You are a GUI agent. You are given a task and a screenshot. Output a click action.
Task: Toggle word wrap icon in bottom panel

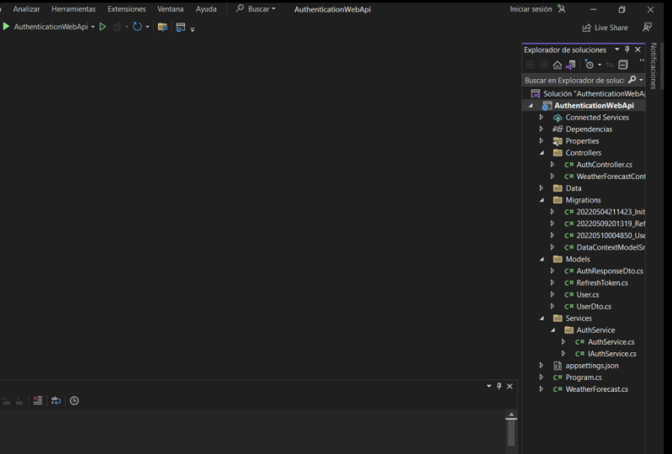point(56,400)
